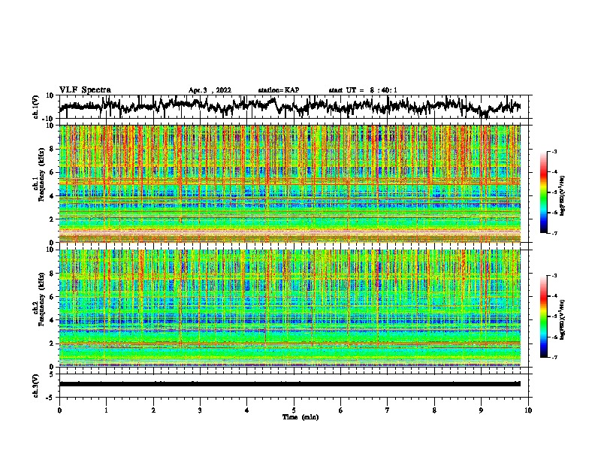Screen dimensions: 595x460
Task: Click the "3" tick on the time axis
Action: 200,410
